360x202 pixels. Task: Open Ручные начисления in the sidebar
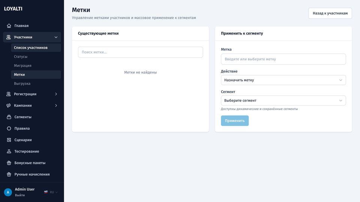(x=32, y=174)
